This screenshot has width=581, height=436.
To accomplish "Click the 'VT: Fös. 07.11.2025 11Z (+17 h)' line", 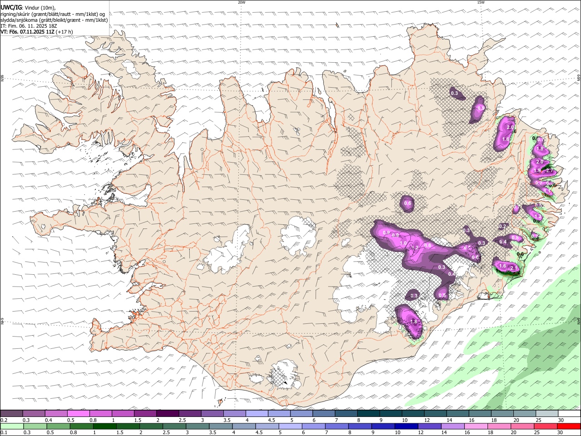I will [x=37, y=32].
